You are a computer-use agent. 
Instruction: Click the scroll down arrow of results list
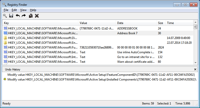click(x=195, y=63)
